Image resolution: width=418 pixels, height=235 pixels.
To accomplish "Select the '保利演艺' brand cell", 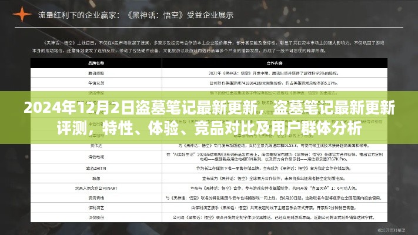I will click(96, 208).
